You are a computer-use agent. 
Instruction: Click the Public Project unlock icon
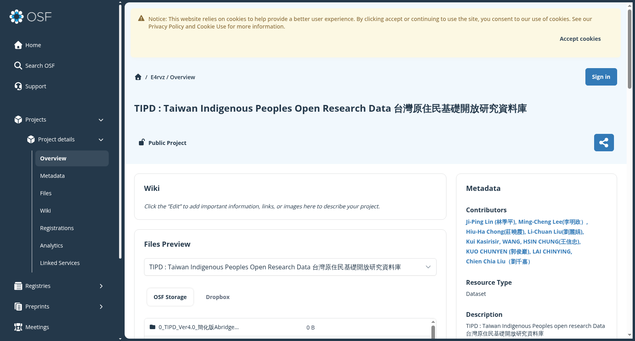(142, 142)
